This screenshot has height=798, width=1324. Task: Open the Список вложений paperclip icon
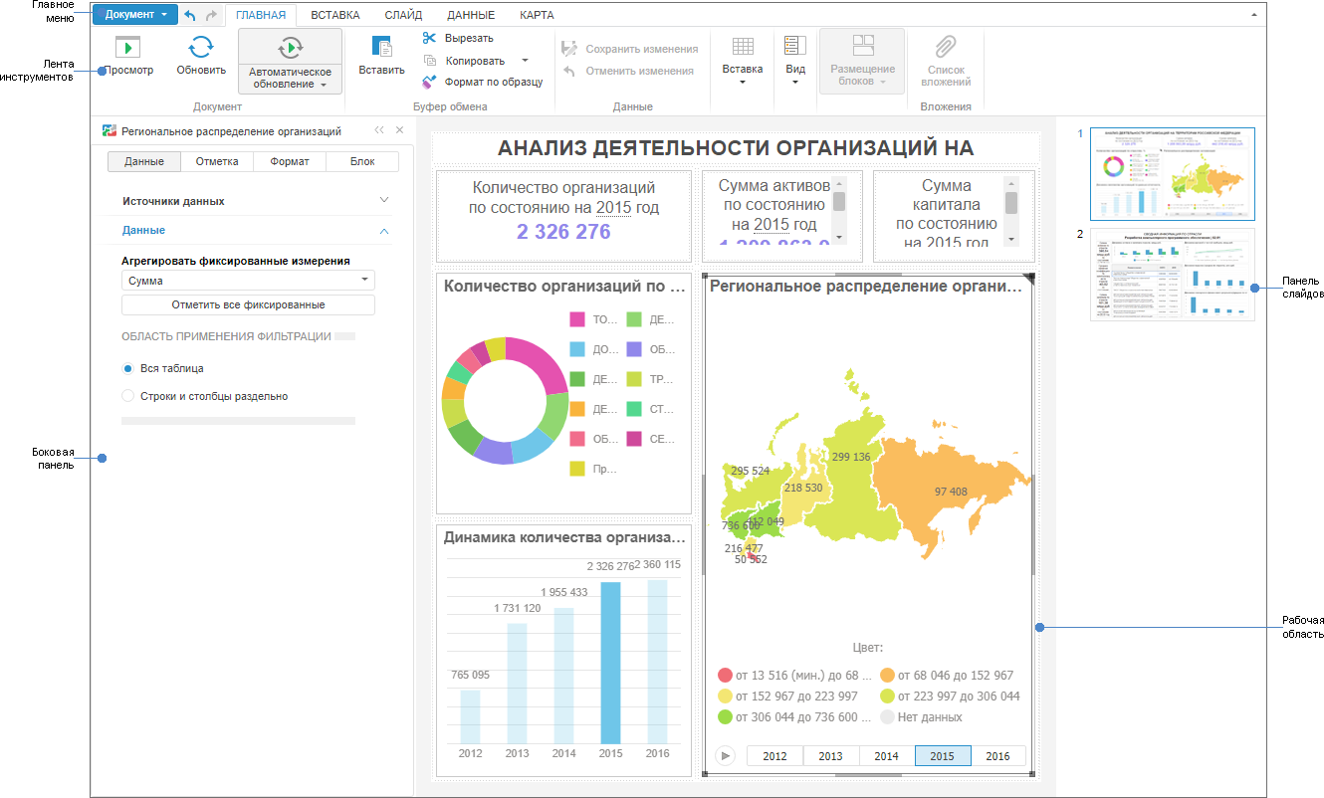(x=946, y=47)
